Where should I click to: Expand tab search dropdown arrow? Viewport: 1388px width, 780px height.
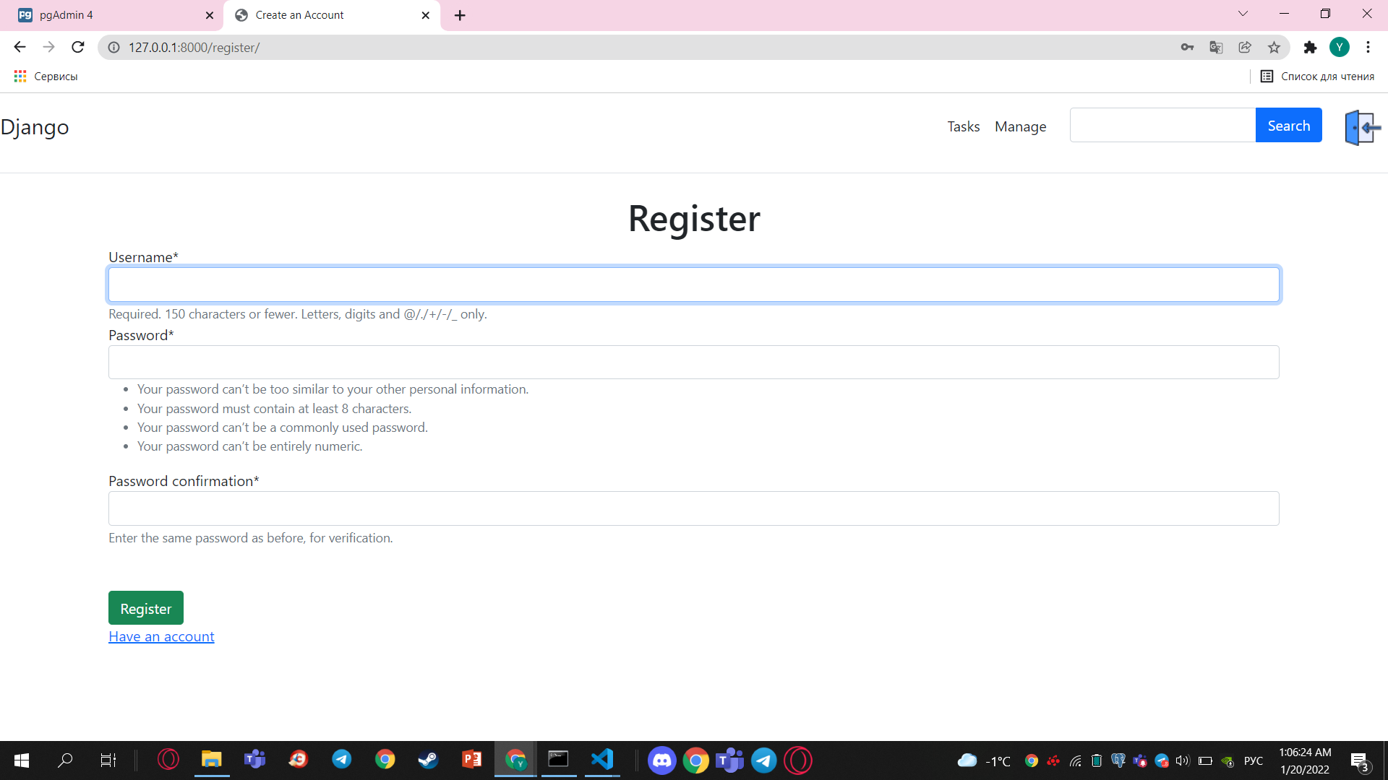(x=1243, y=14)
